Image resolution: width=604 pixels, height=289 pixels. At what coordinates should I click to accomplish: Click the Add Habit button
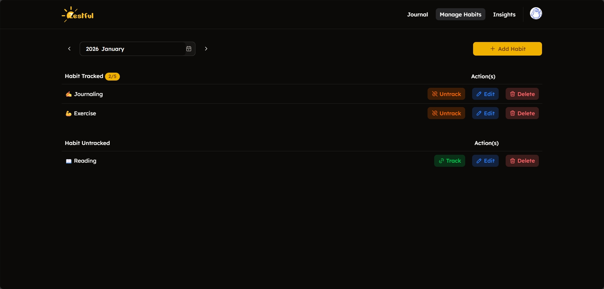pos(507,49)
